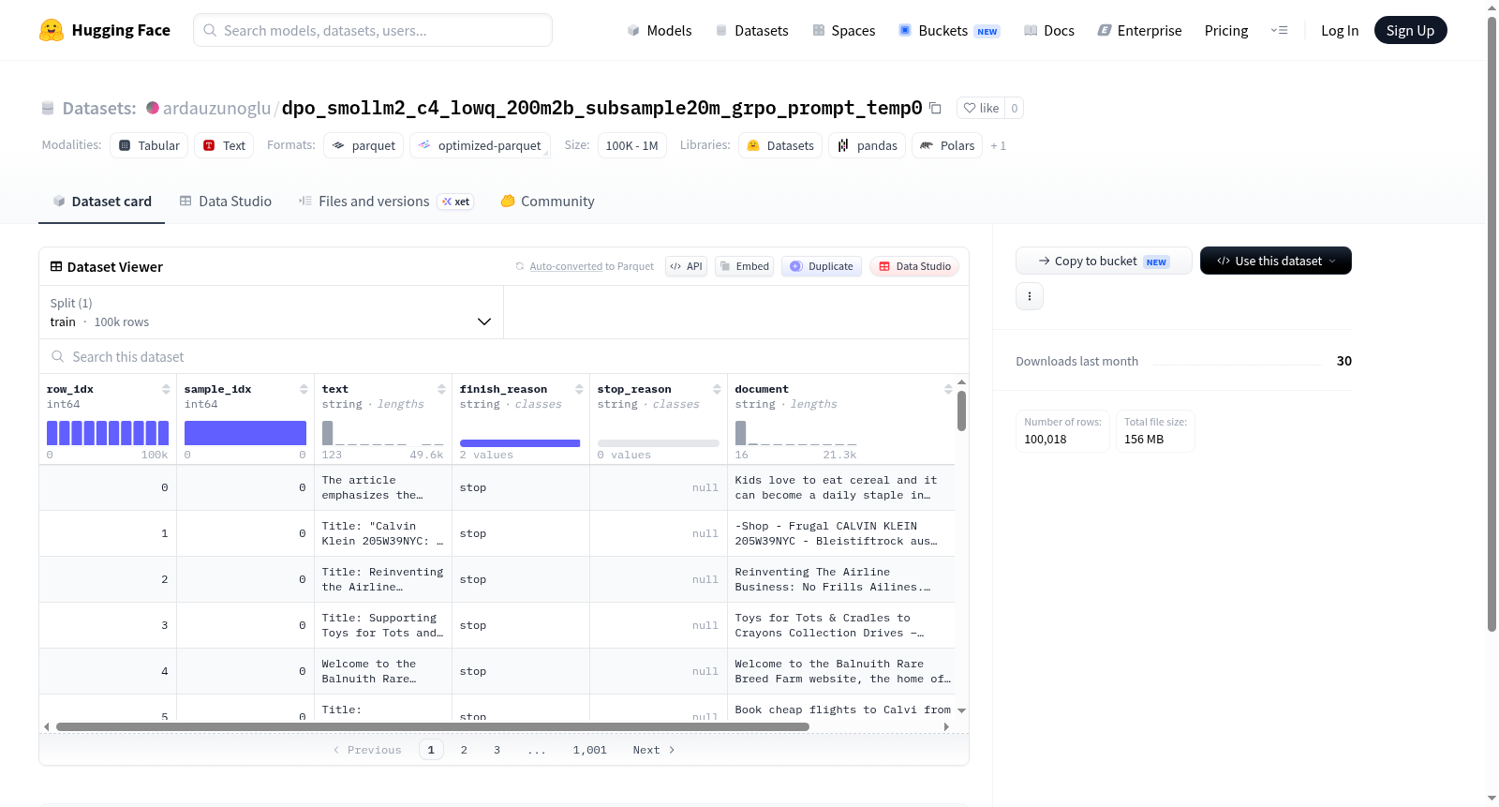Expand the navigation overflow menu icon
1499x807 pixels.
click(x=1279, y=30)
